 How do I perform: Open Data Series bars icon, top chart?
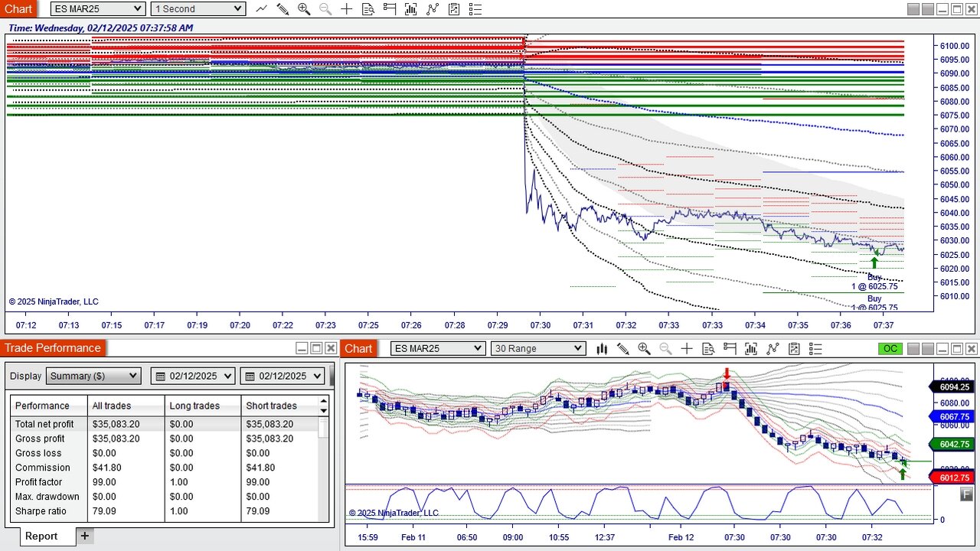coord(411,9)
